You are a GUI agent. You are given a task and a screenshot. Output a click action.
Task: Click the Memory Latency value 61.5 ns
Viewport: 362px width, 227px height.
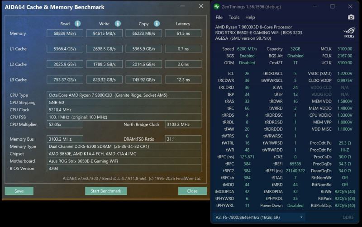click(x=183, y=33)
